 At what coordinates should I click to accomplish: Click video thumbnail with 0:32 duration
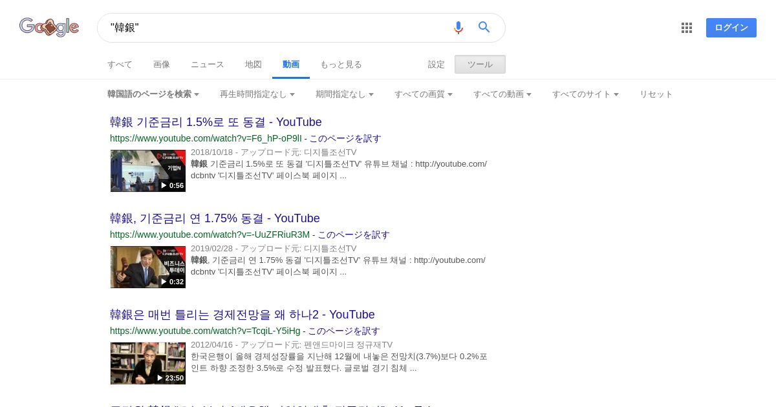pyautogui.click(x=148, y=267)
